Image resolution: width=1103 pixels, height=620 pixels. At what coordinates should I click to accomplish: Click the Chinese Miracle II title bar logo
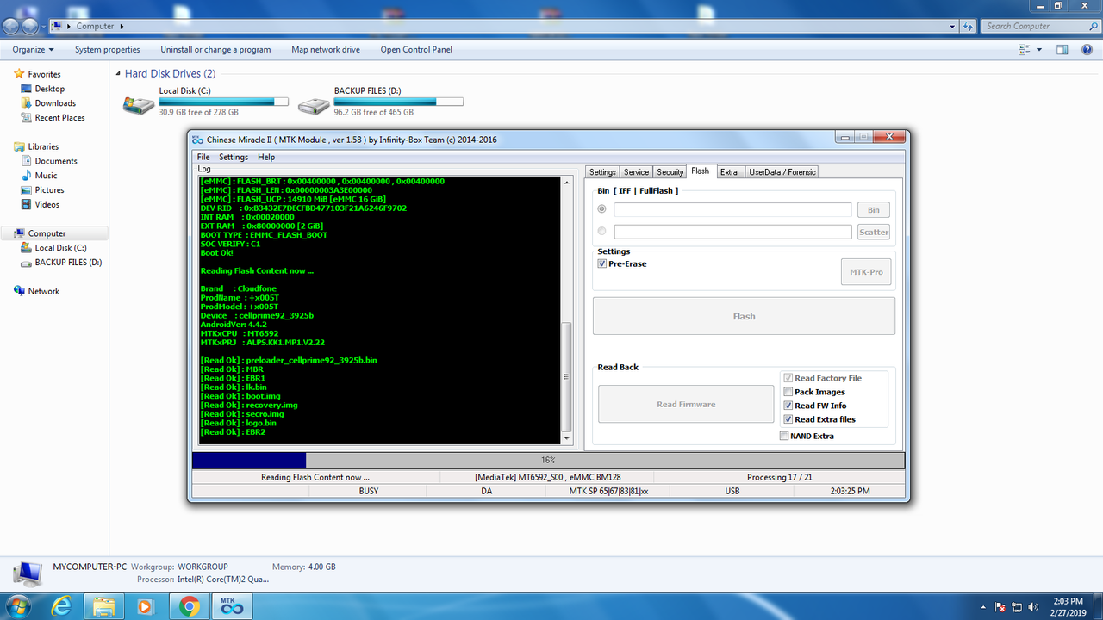pos(197,139)
